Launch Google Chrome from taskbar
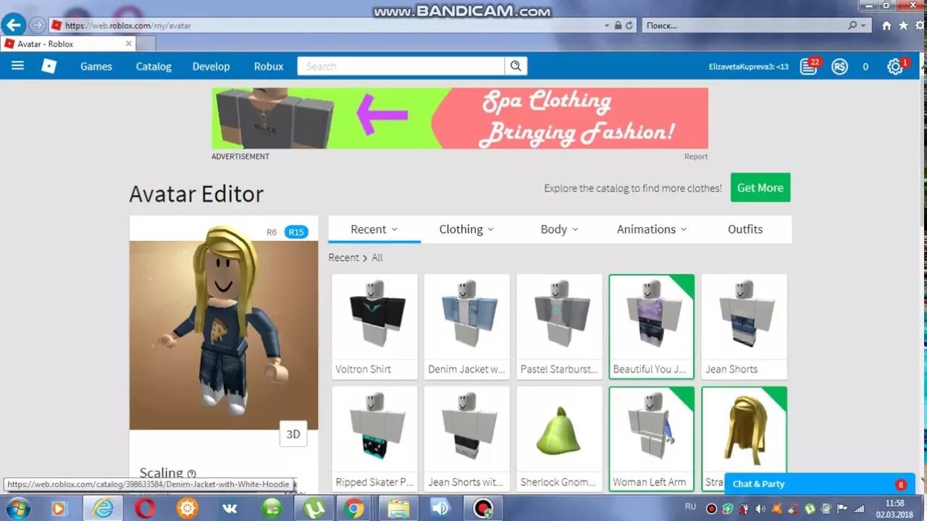927x521 pixels. tap(355, 509)
